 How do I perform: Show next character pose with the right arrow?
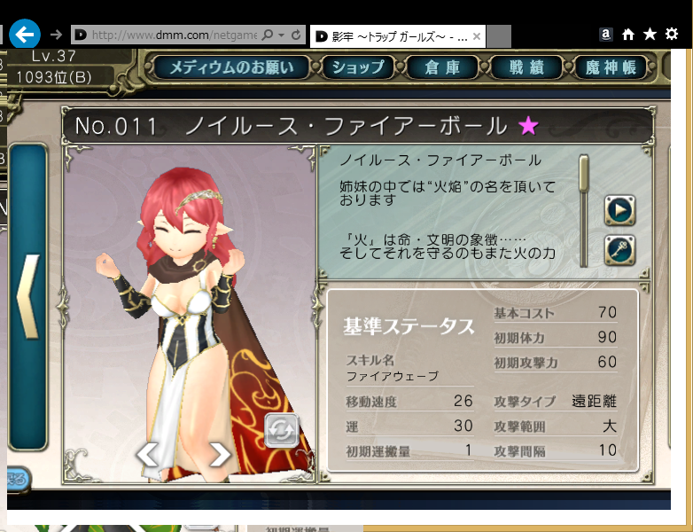[x=220, y=454]
